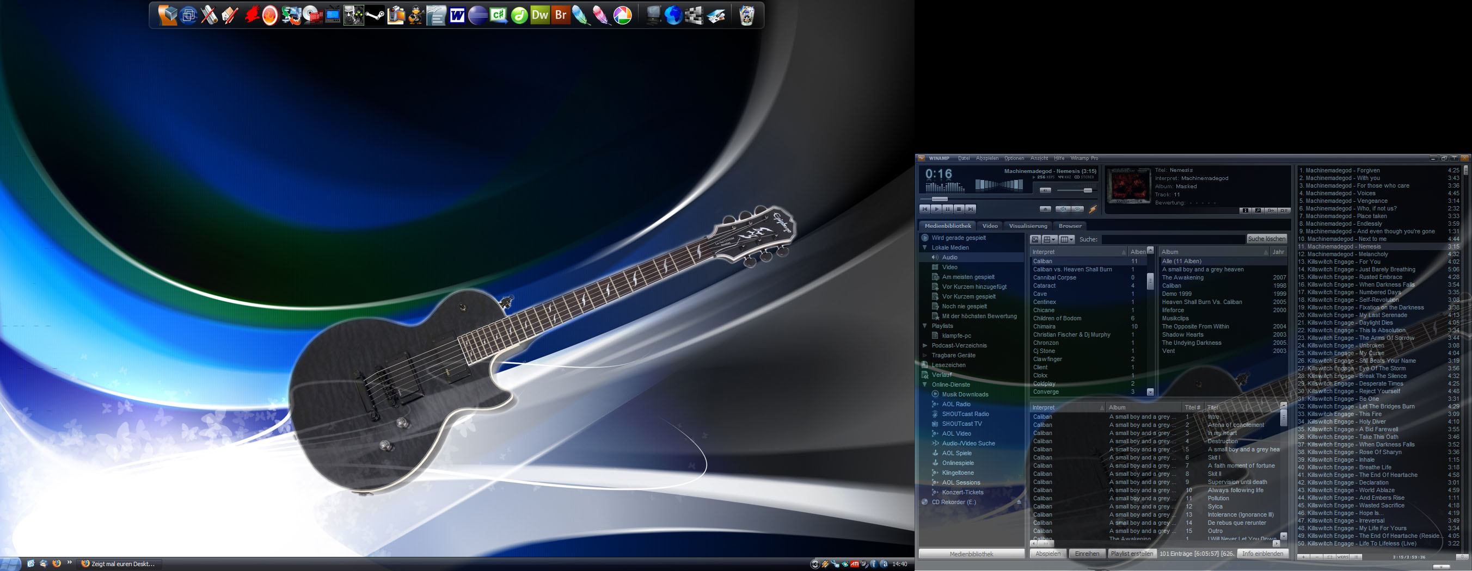Click the playlist VERS button
Image resolution: width=1472 pixels, height=571 pixels.
pyautogui.click(x=1343, y=557)
